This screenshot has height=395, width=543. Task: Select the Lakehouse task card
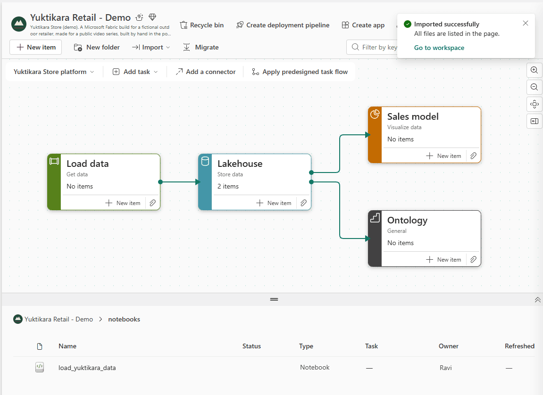pos(255,182)
